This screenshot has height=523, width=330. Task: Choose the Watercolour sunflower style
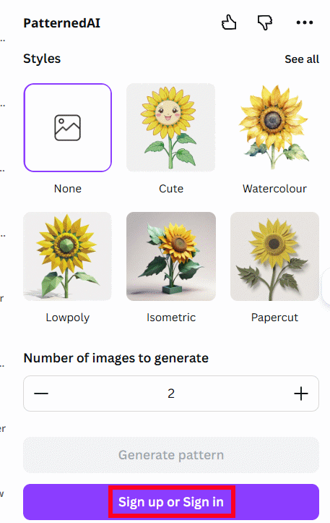(x=274, y=127)
